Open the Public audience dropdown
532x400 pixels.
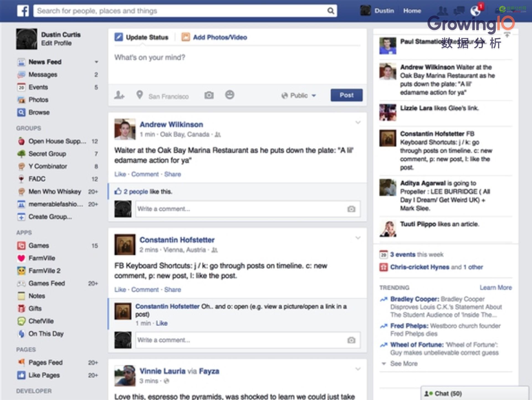tap(299, 96)
